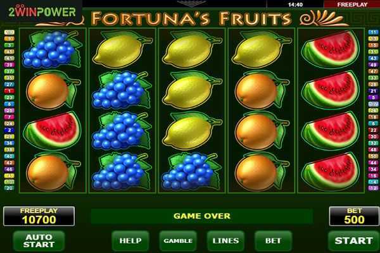Click the watermelon slice on the first reel
The width and height of the screenshot is (380, 253).
[x=53, y=131]
